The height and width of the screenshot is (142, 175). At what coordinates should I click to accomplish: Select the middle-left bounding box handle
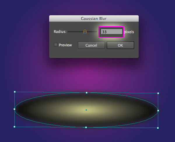pos(14,109)
